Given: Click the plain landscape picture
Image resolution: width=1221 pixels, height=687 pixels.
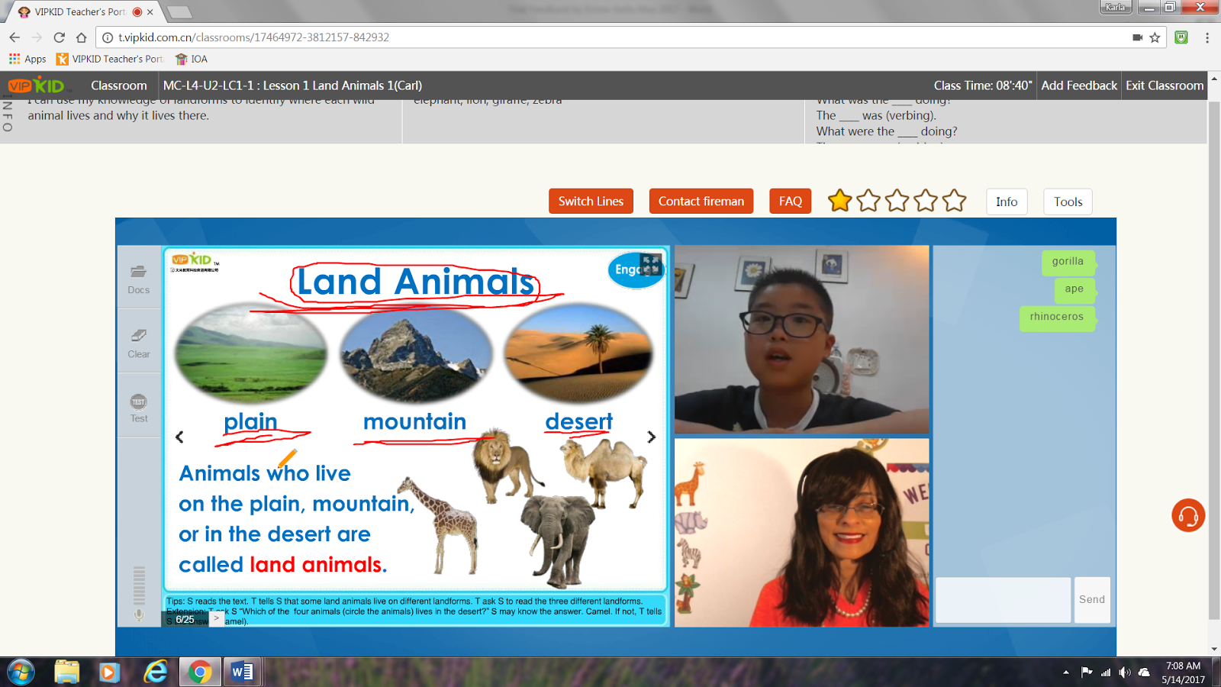Looking at the screenshot, I should (251, 353).
